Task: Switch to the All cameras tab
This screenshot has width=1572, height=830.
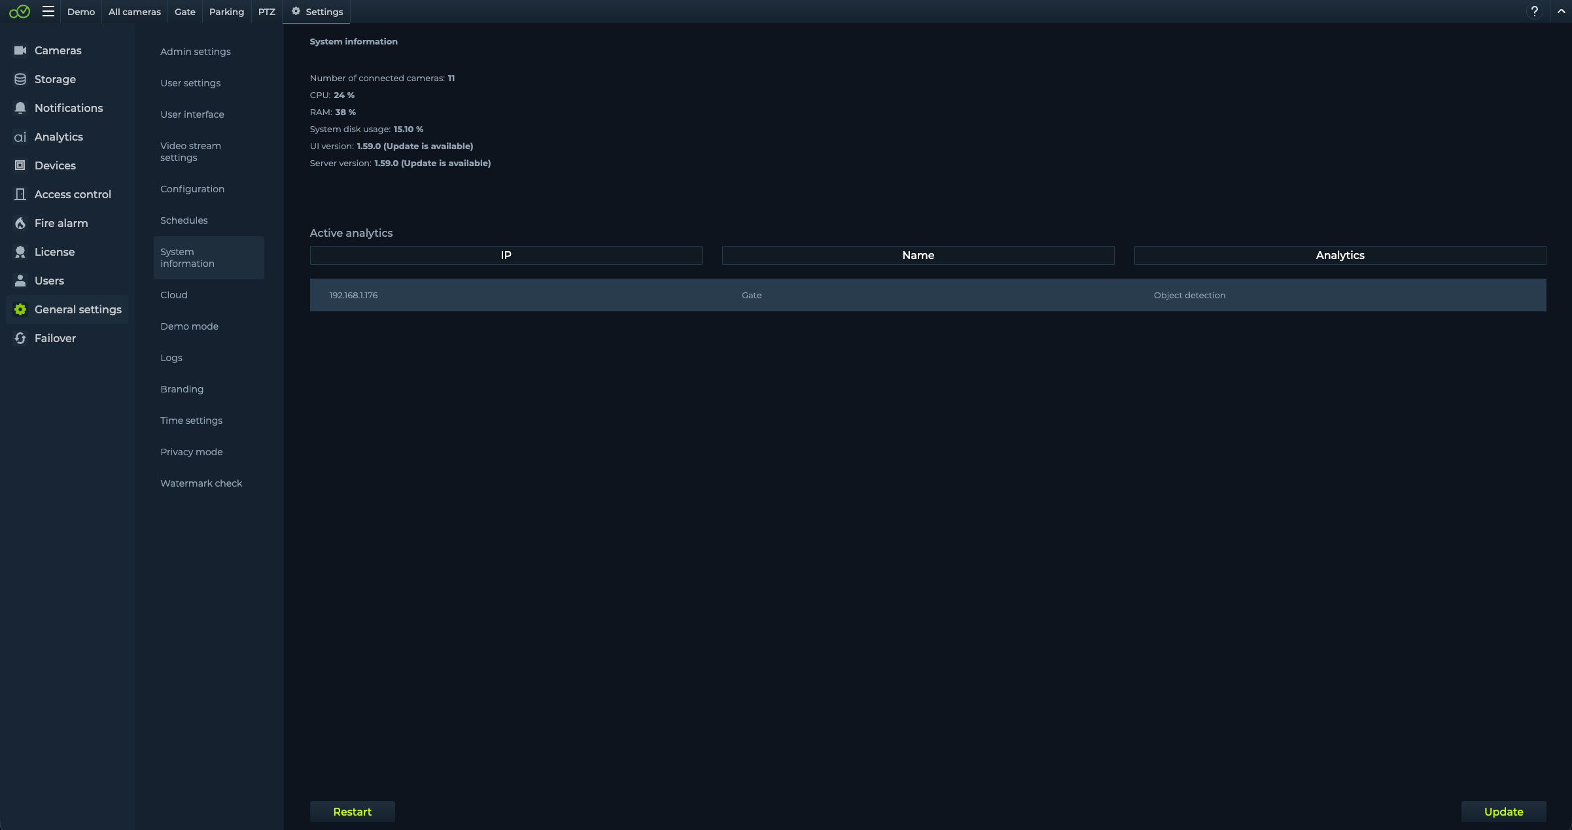Action: point(134,12)
